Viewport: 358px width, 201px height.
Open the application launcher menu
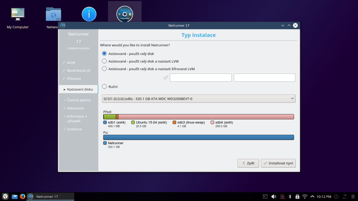pyautogui.click(x=5, y=196)
